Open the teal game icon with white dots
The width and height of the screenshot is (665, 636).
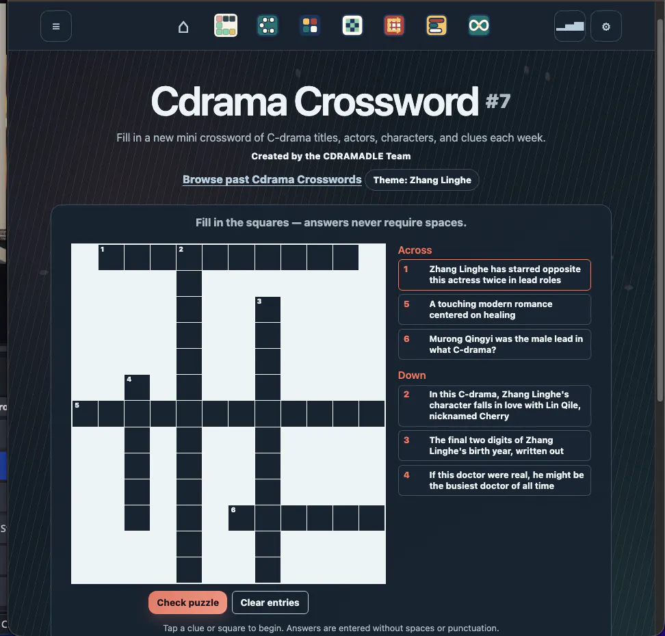268,26
